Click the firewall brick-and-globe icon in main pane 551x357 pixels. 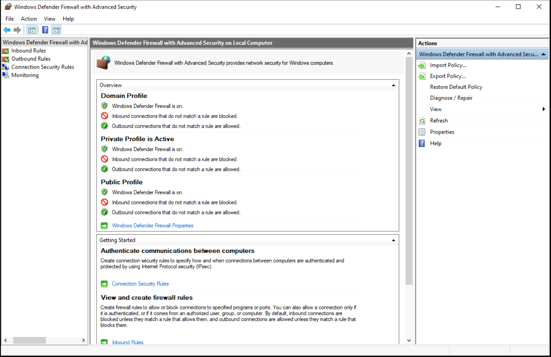103,62
